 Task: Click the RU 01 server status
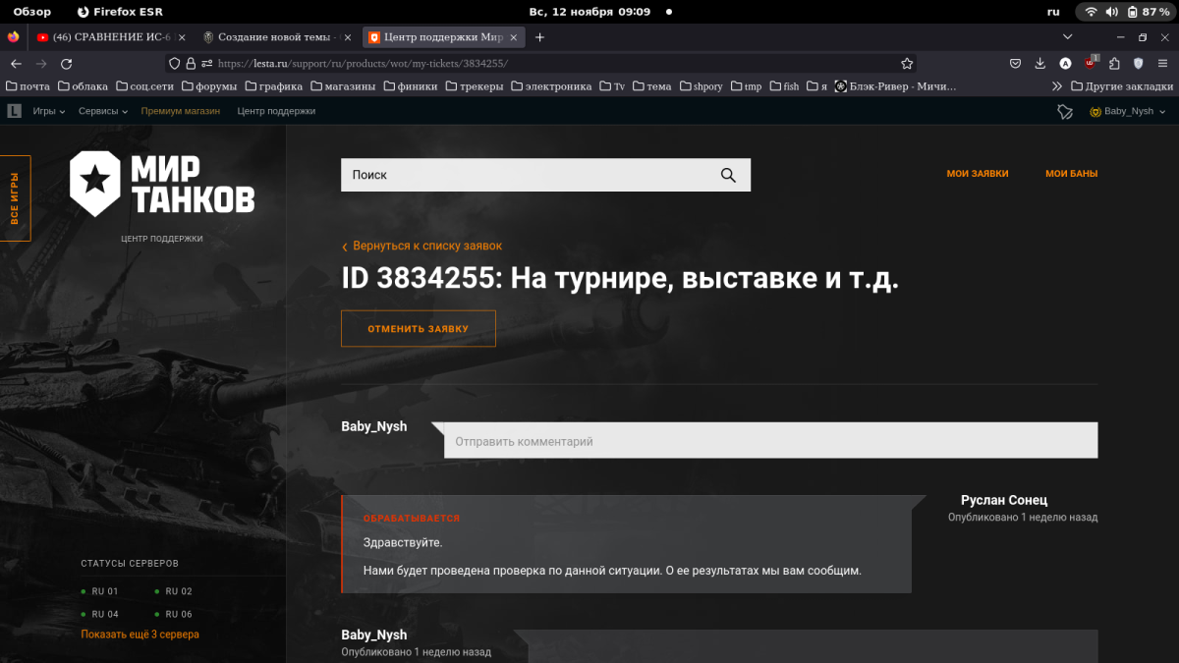pyautogui.click(x=99, y=591)
